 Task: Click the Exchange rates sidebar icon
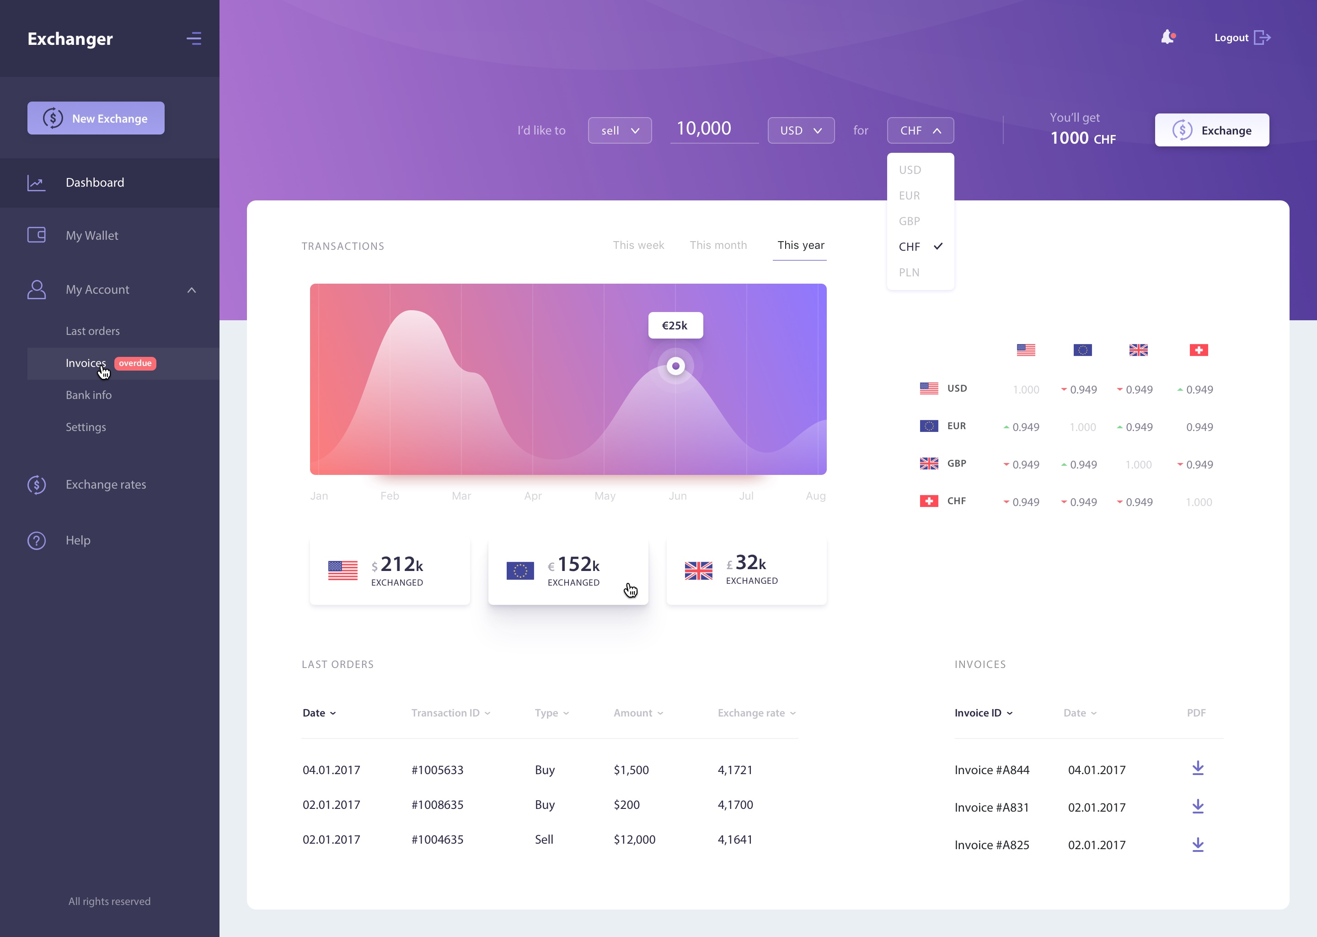coord(37,485)
